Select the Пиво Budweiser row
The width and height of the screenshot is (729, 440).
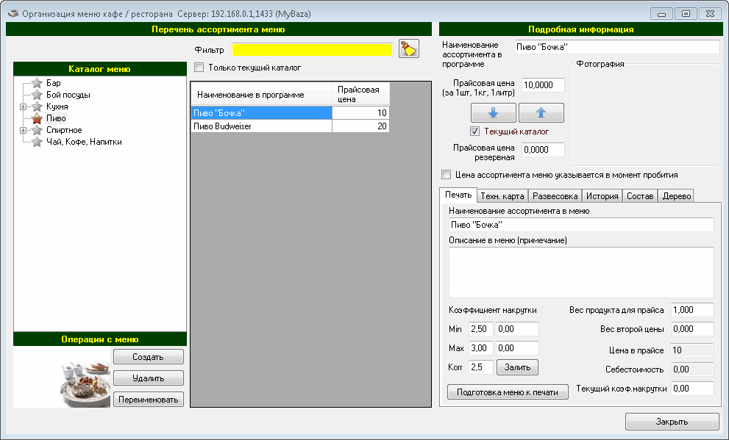(261, 126)
